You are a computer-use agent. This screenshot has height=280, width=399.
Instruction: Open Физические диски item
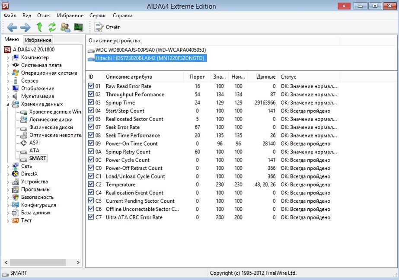pyautogui.click(x=47, y=127)
